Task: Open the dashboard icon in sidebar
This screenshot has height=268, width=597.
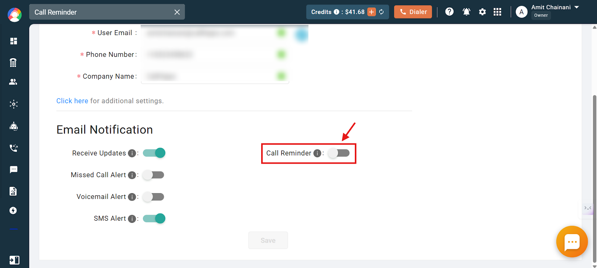Action: pyautogui.click(x=13, y=41)
